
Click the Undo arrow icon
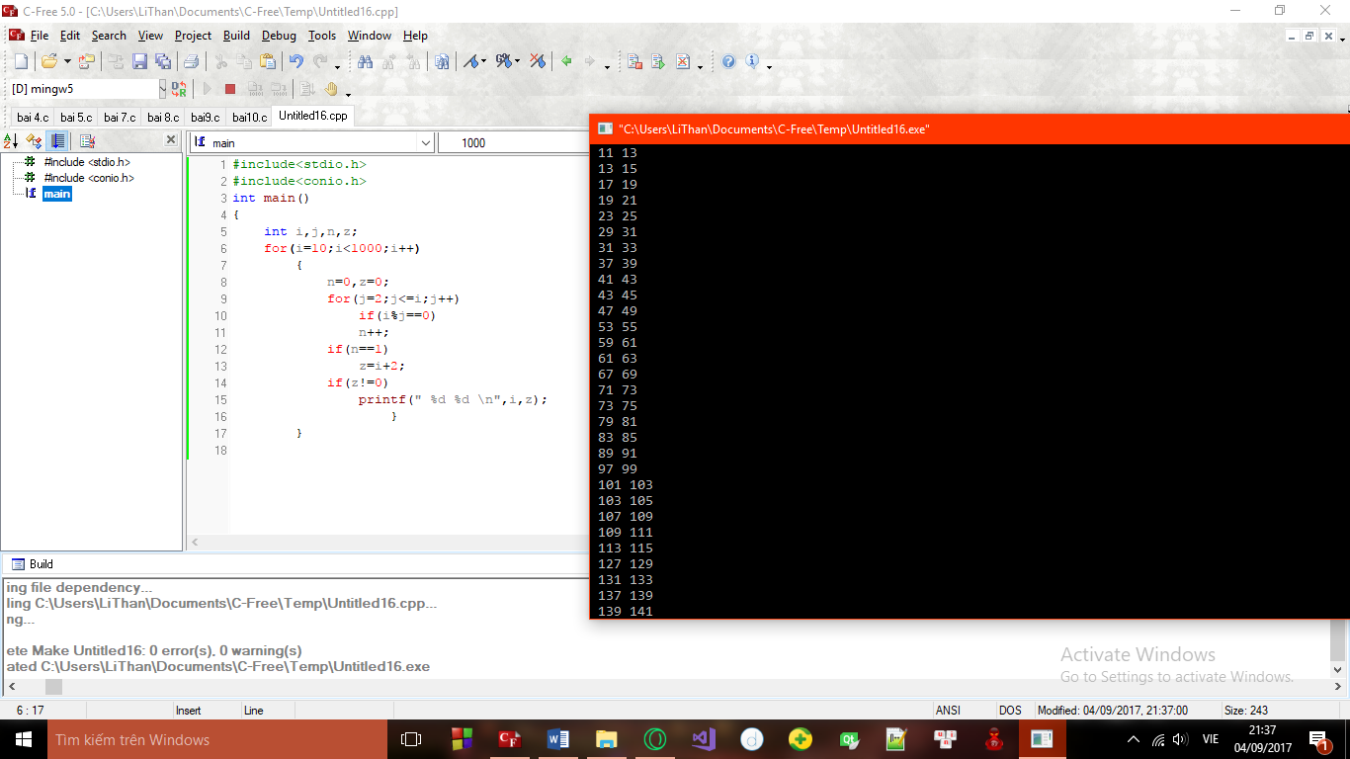point(295,61)
